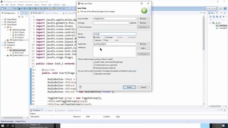
Task: Open Package Explorer view menu dropdown
Action: [x=26, y=16]
